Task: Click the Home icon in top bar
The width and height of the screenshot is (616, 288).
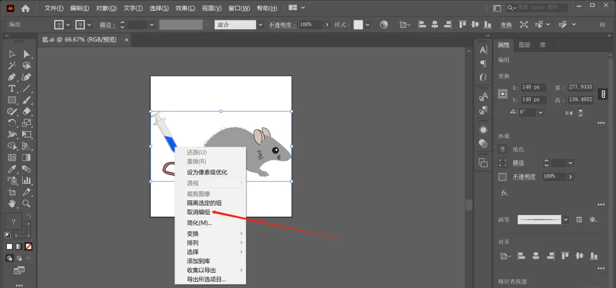Action: click(x=26, y=8)
